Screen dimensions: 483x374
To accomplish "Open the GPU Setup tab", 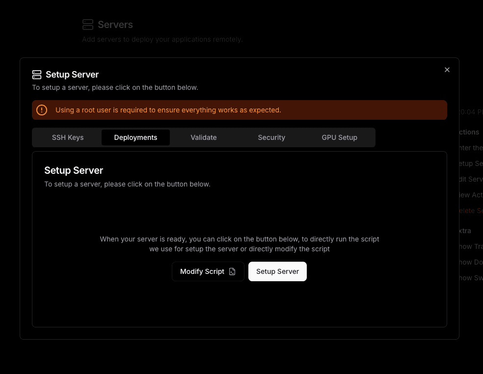I will [x=339, y=137].
